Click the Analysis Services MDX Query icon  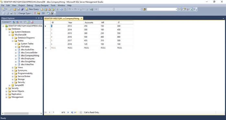pos(45,9)
